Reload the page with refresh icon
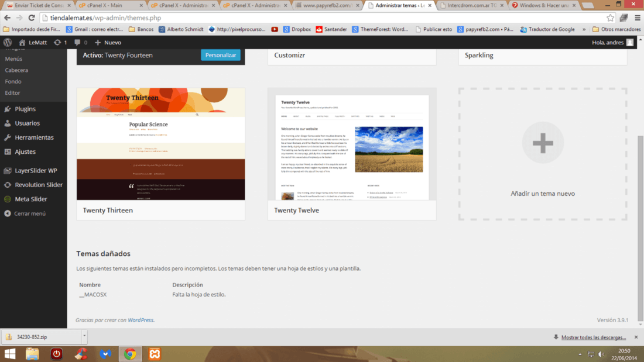644x362 pixels. [x=32, y=18]
